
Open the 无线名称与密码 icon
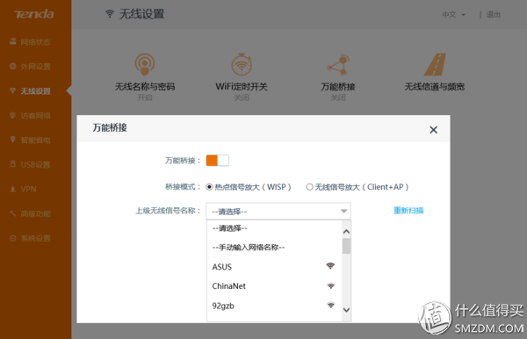pos(145,64)
